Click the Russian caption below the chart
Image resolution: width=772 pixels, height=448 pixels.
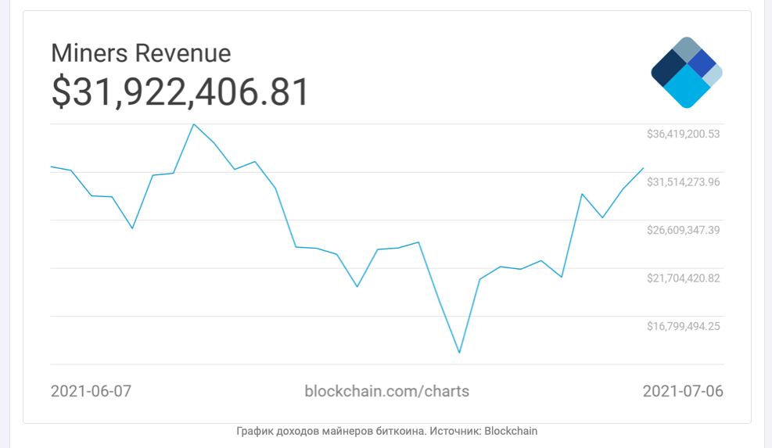[x=386, y=431]
